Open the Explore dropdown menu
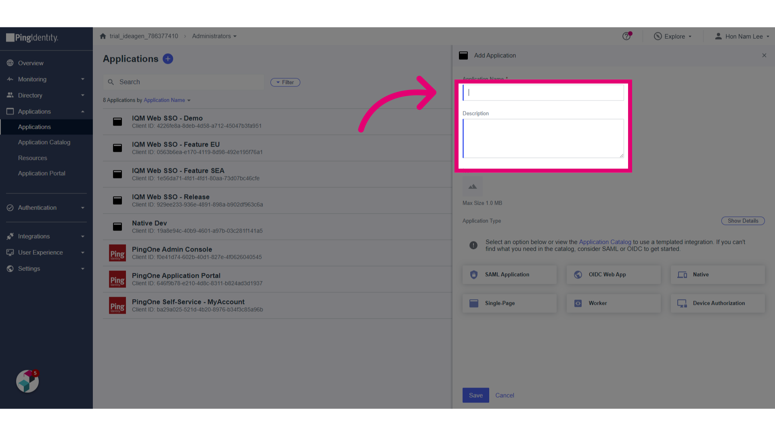 673,36
